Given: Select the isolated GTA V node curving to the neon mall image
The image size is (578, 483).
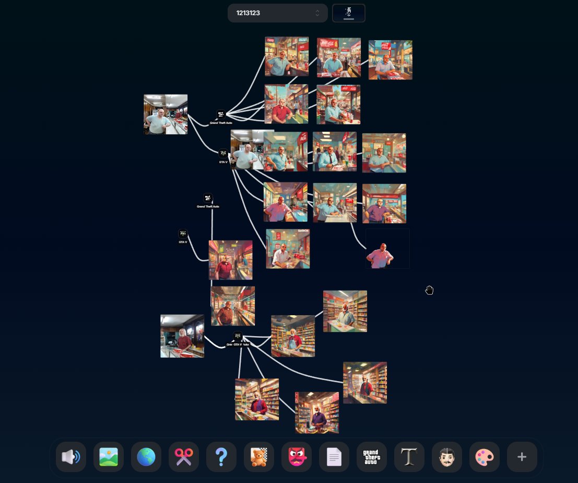Looking at the screenshot, I should point(183,234).
